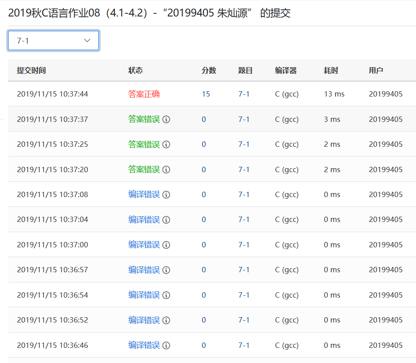
Task: Click 编译错误 status at 10:36:54
Action: [144, 295]
